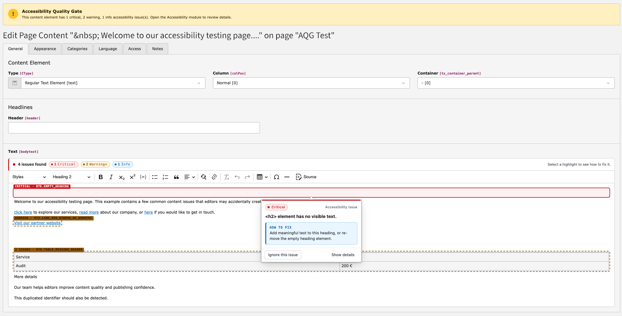Open the Access tab
The width and height of the screenshot is (622, 316).
(x=135, y=49)
